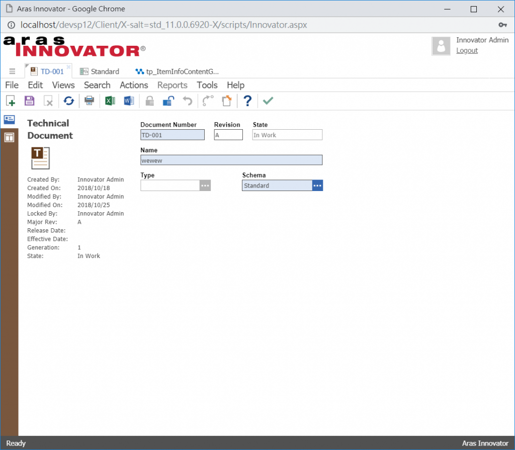Click the Modified On date 2018/10/25

pyautogui.click(x=94, y=205)
